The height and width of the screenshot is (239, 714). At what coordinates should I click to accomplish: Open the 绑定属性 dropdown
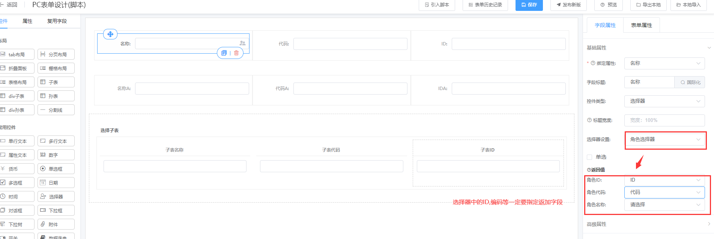click(x=664, y=63)
